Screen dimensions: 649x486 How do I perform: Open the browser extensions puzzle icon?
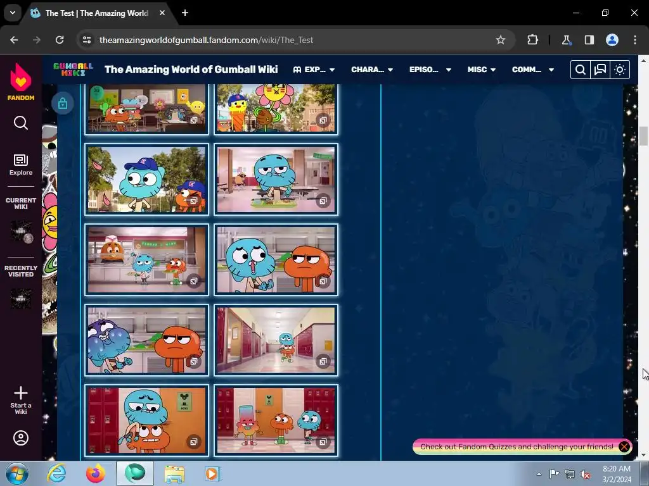tap(532, 40)
